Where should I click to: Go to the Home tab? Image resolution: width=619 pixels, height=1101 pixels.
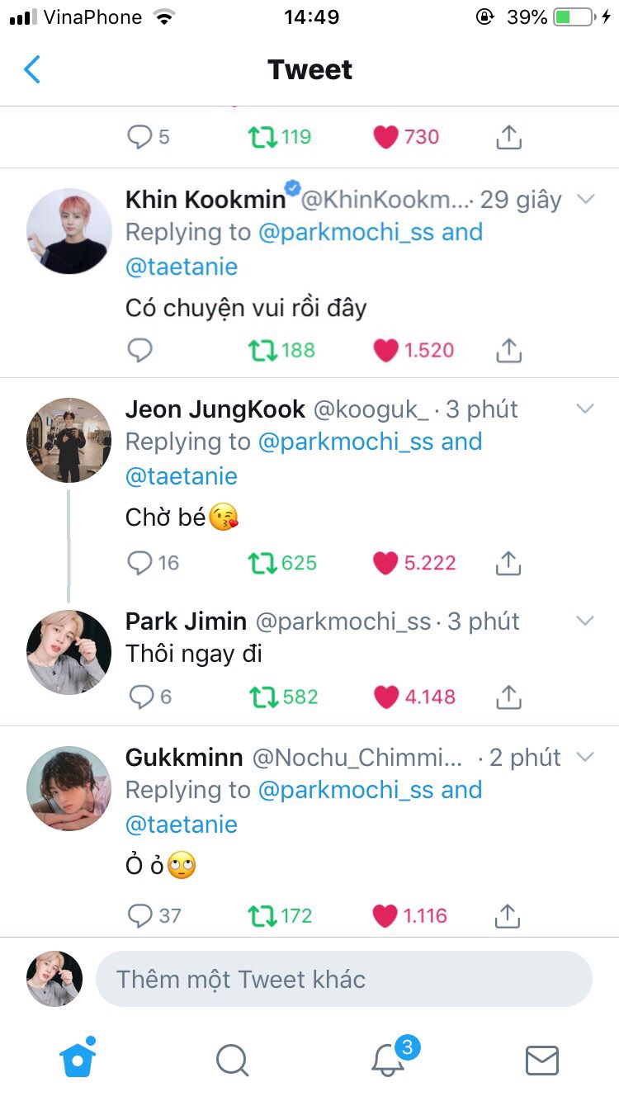tap(78, 1059)
